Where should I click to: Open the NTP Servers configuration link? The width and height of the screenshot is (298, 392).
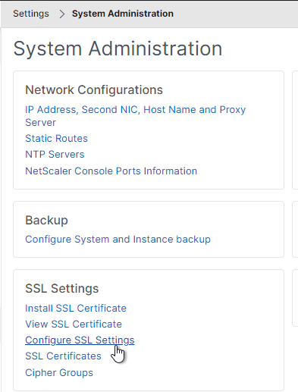pyautogui.click(x=55, y=155)
